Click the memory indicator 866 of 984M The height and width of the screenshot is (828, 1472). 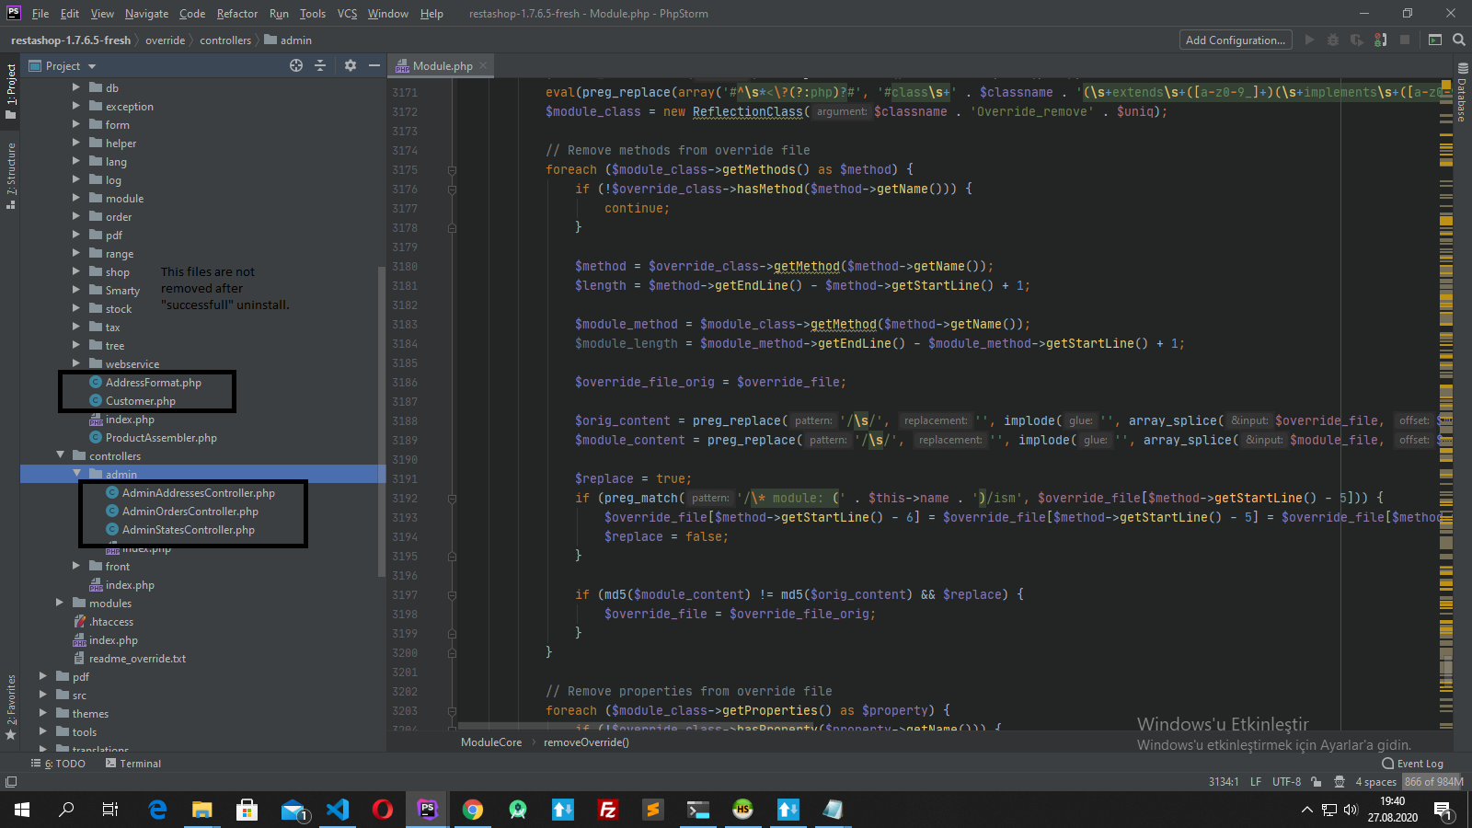[1433, 781]
